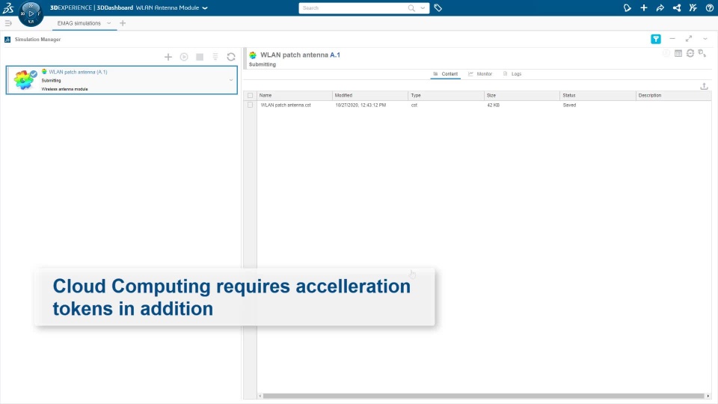Select the WLAN patch antenna (A.1) card
This screenshot has width=718, height=404.
point(122,80)
